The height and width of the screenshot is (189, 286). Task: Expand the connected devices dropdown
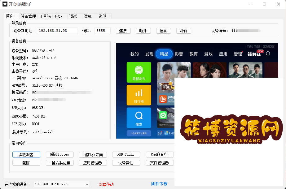coord(87,184)
